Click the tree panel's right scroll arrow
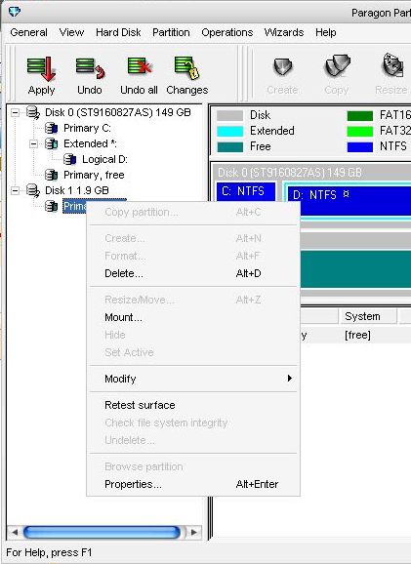The width and height of the screenshot is (411, 564). pos(194,532)
